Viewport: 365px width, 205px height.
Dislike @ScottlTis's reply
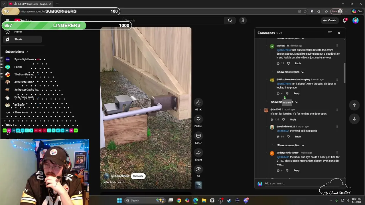[288, 63]
